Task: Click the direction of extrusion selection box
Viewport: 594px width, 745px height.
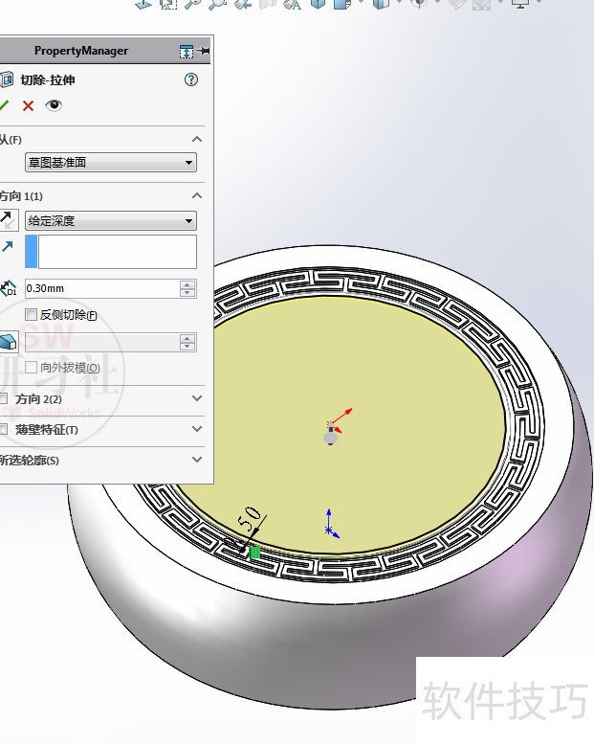Action: point(117,252)
